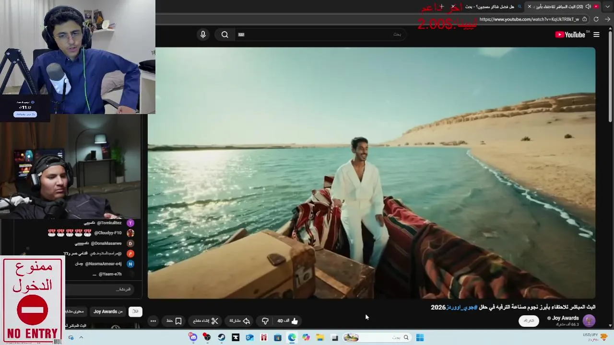This screenshot has width=614, height=345.
Task: Like the video showing 40 thousand likes
Action: (x=287, y=321)
